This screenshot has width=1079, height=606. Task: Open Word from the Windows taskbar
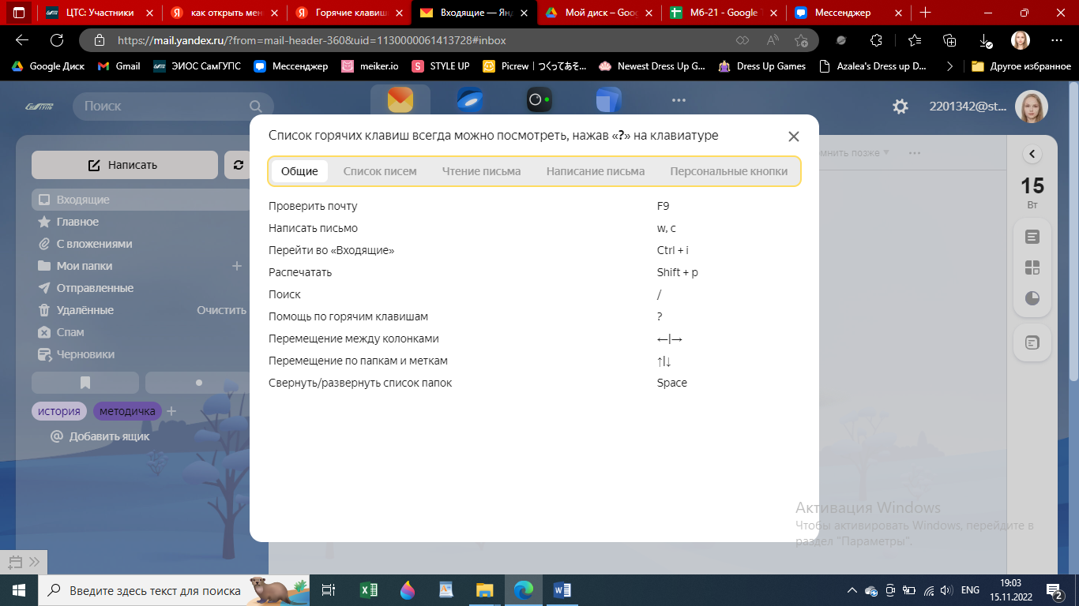[562, 589]
